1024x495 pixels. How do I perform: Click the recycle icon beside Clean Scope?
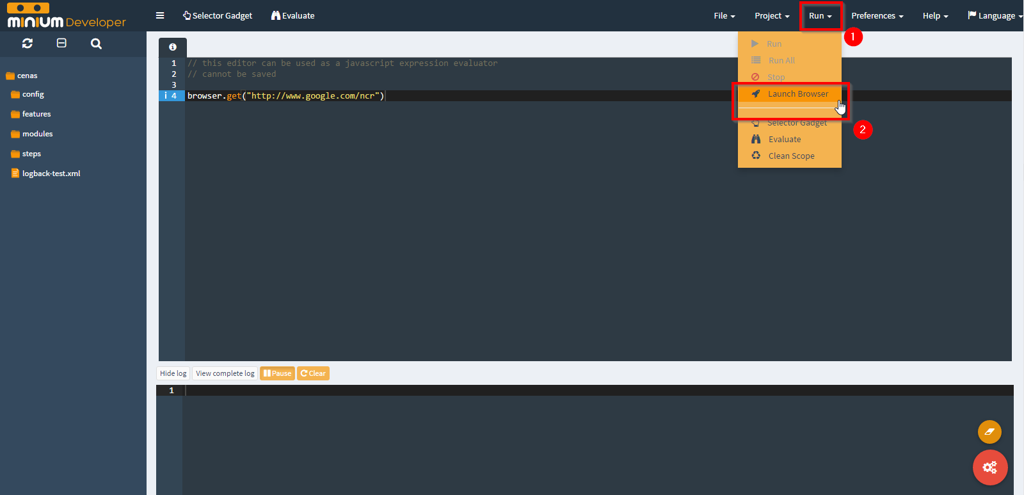pos(756,156)
